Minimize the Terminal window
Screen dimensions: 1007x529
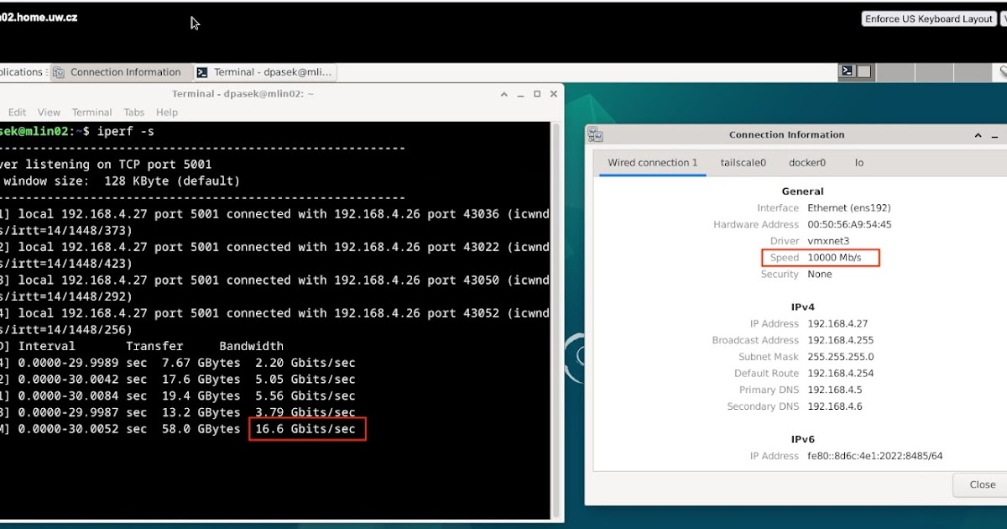tap(521, 94)
